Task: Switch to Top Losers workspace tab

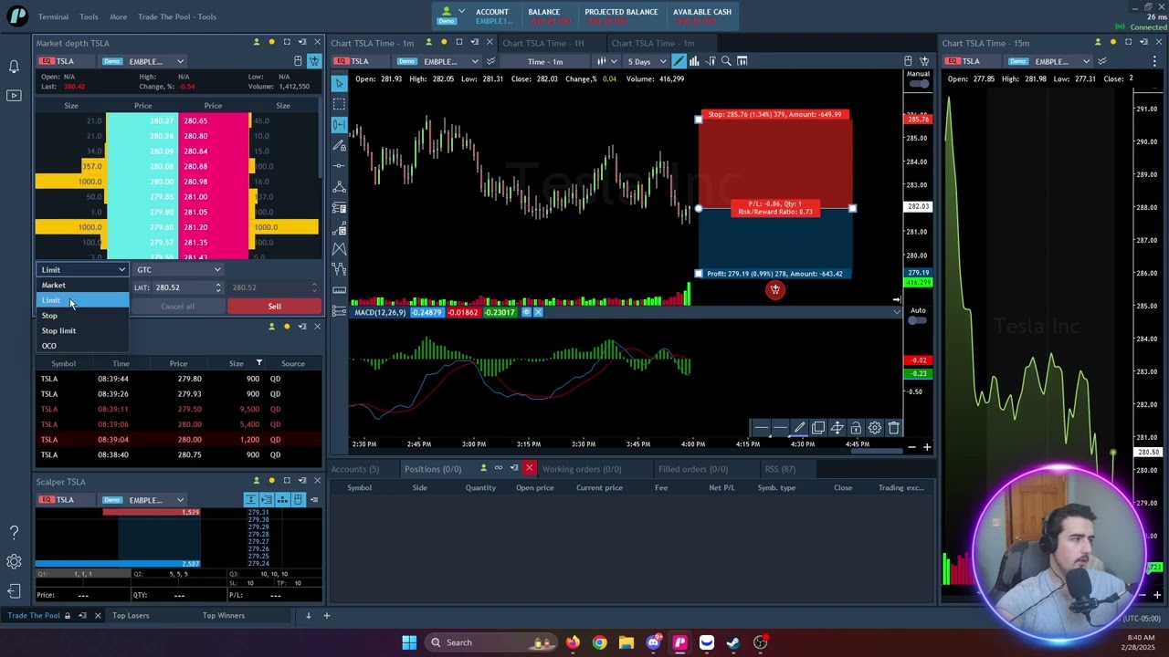Action: pos(131,616)
